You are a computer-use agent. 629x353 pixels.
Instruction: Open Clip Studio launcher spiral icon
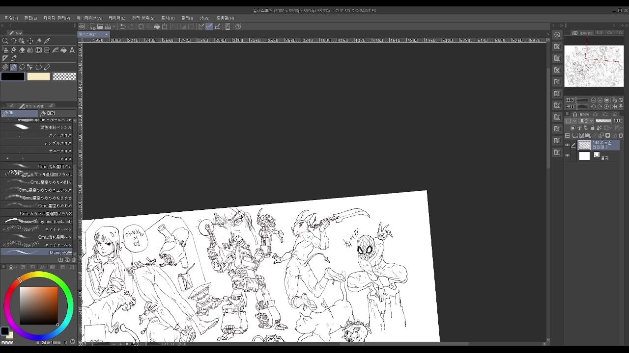(82, 26)
